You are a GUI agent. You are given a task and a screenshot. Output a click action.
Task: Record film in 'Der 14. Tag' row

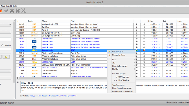144,33
